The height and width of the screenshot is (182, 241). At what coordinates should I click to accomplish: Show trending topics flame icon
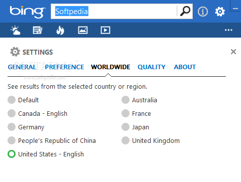(x=60, y=30)
